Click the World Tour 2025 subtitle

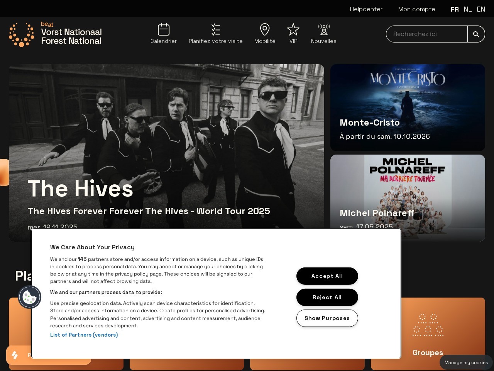pos(149,211)
